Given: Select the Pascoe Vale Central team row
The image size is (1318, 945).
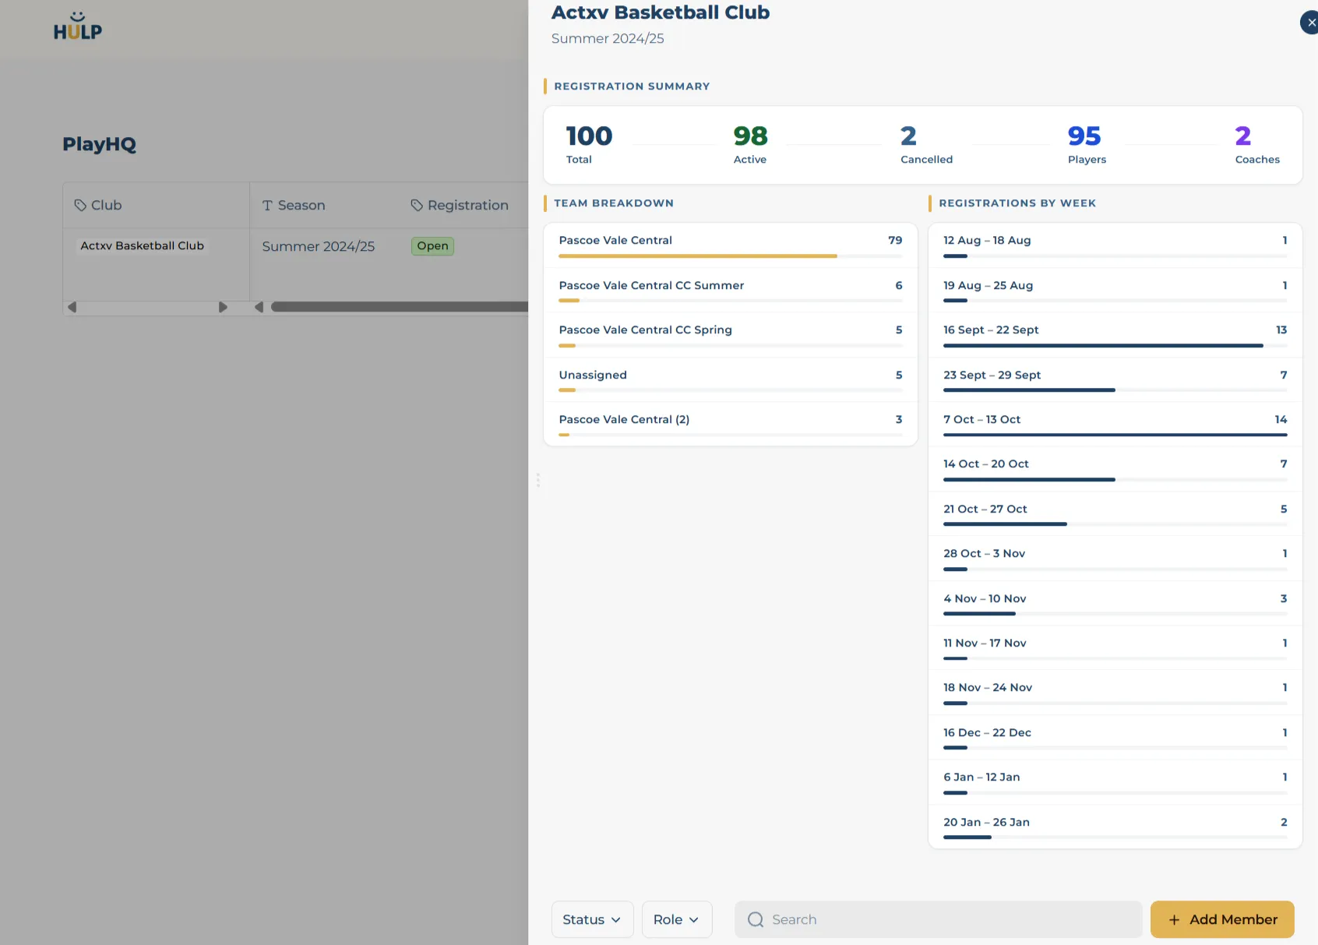Looking at the screenshot, I should (x=731, y=245).
